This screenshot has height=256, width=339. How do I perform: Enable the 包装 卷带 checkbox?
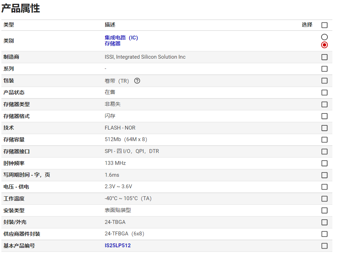[x=324, y=81]
